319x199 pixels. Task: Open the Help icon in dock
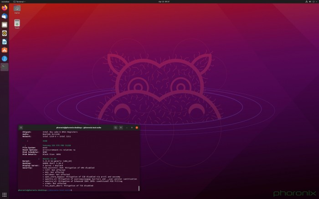click(x=4, y=59)
